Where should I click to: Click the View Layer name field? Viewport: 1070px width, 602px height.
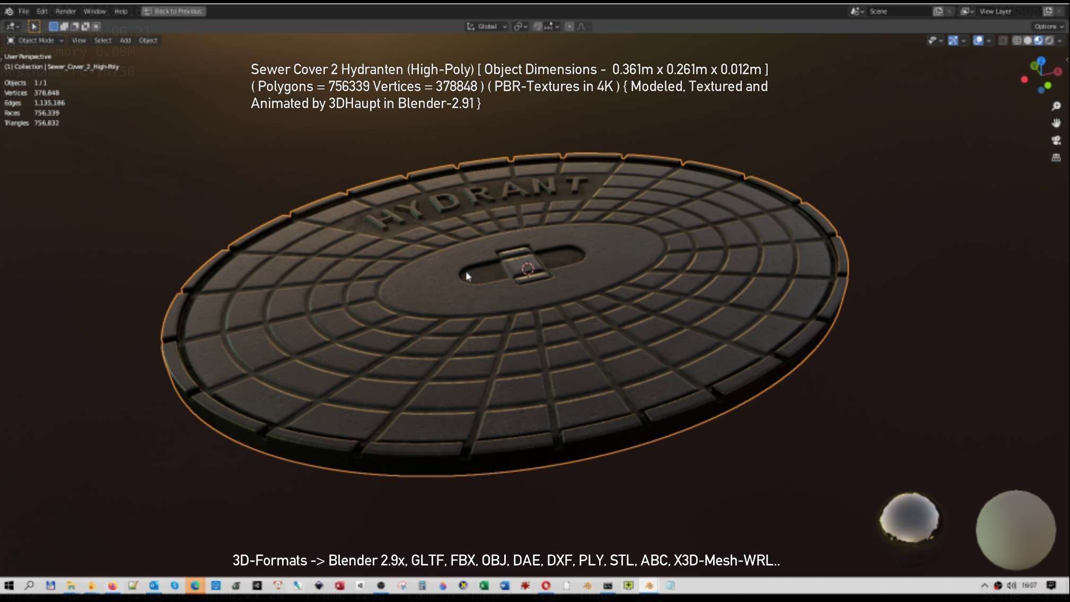pyautogui.click(x=1009, y=11)
